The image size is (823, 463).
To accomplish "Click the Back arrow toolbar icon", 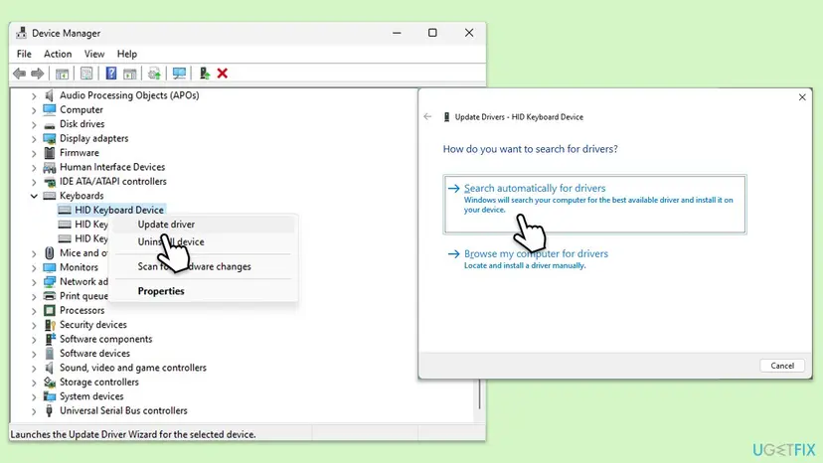I will (x=20, y=74).
